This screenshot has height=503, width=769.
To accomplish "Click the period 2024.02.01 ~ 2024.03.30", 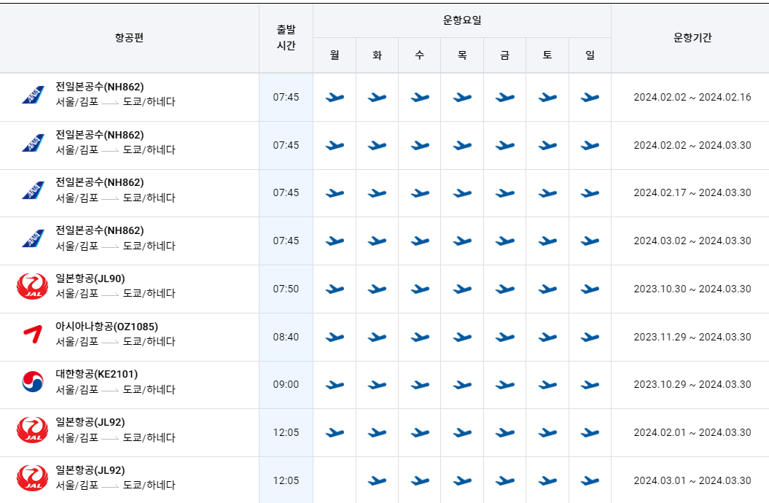I will (x=692, y=432).
